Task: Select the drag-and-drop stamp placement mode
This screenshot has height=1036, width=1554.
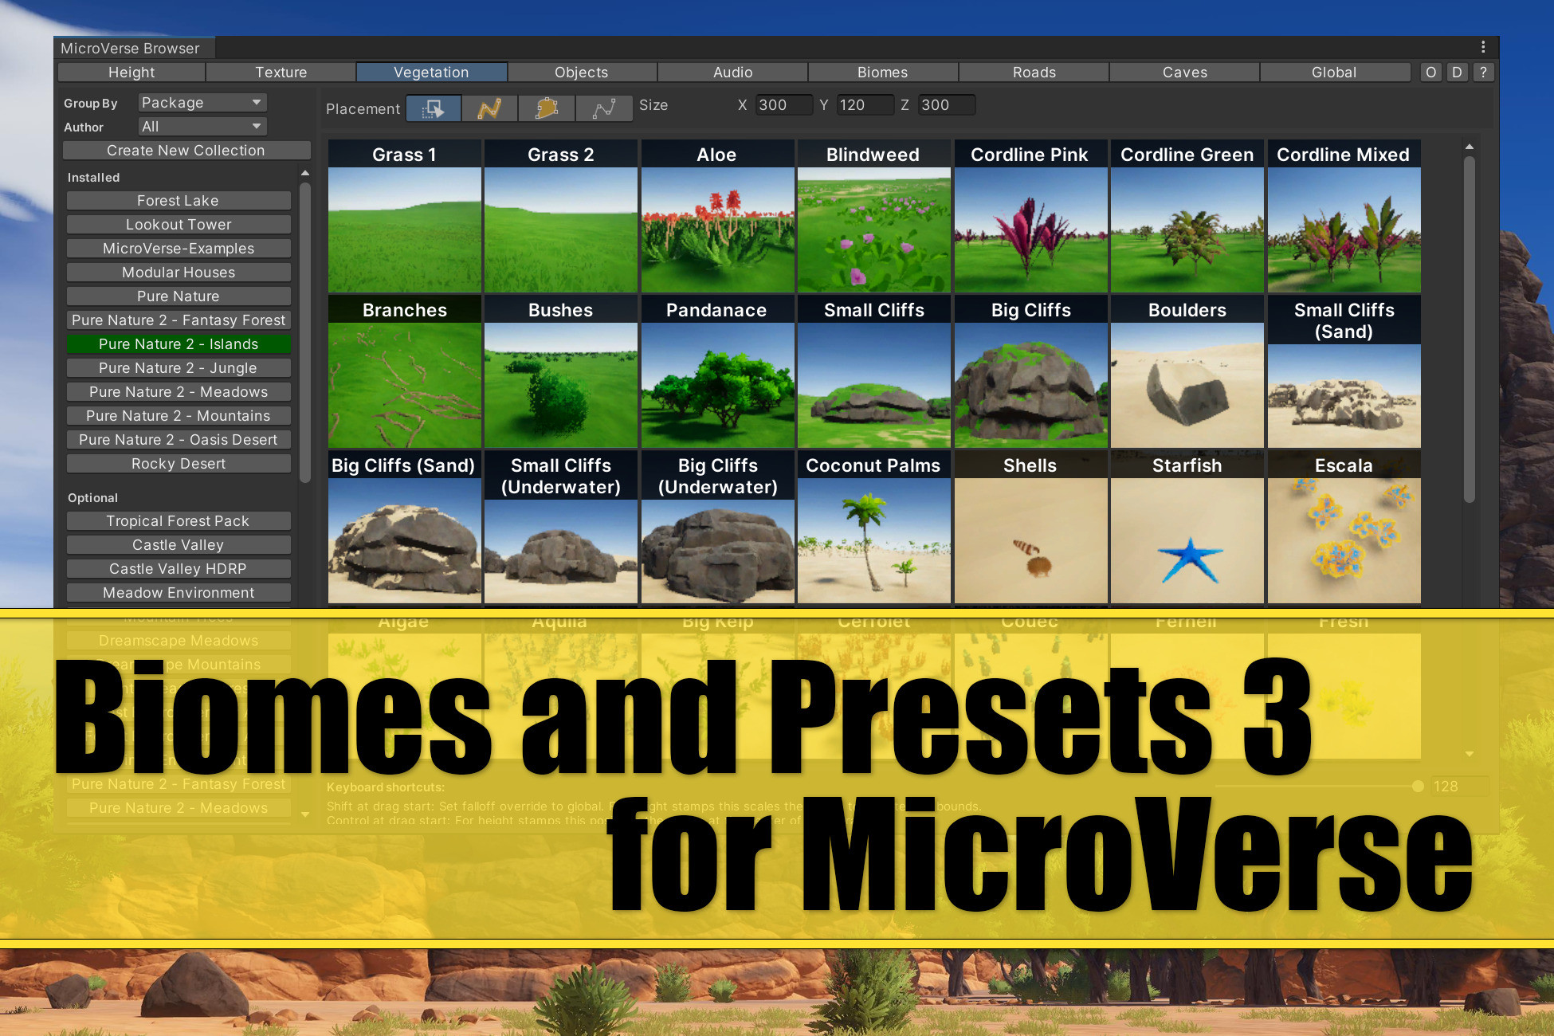Action: pos(433,108)
